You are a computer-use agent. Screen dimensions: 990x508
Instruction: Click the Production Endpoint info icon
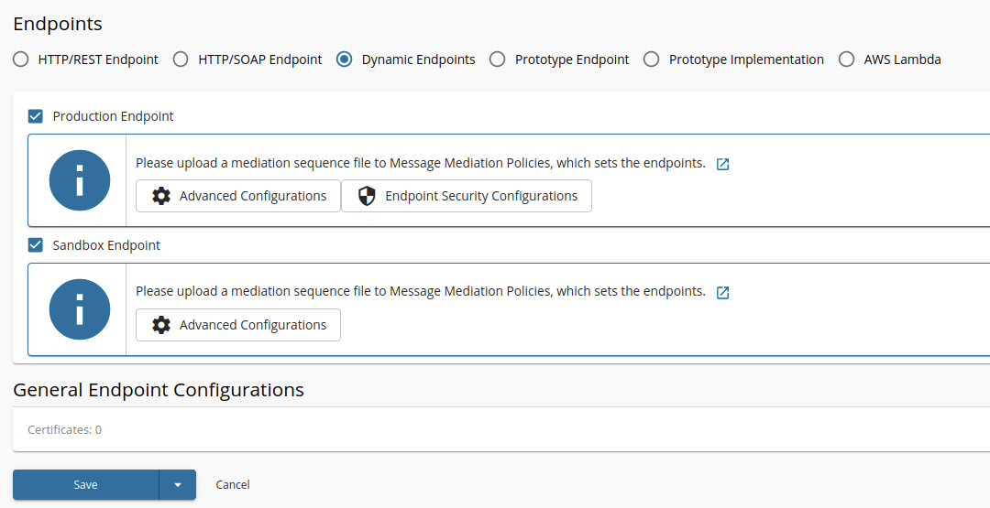[x=80, y=180]
